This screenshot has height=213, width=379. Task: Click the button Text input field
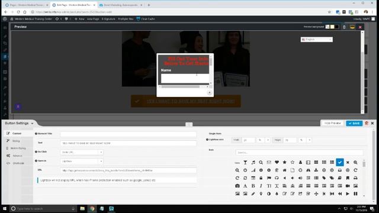128,143
